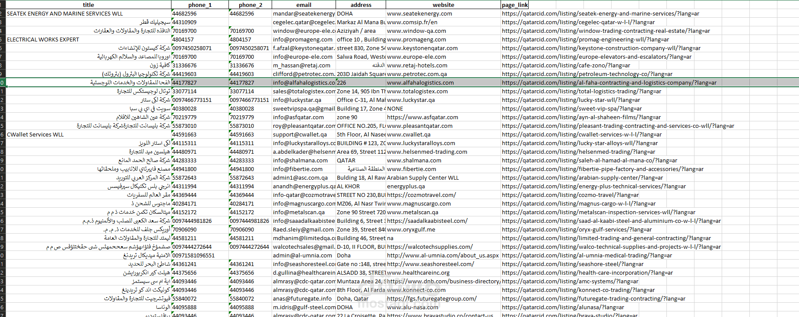The height and width of the screenshot is (317, 799).
Task: Click the address cell containing '226'
Action: coord(361,82)
